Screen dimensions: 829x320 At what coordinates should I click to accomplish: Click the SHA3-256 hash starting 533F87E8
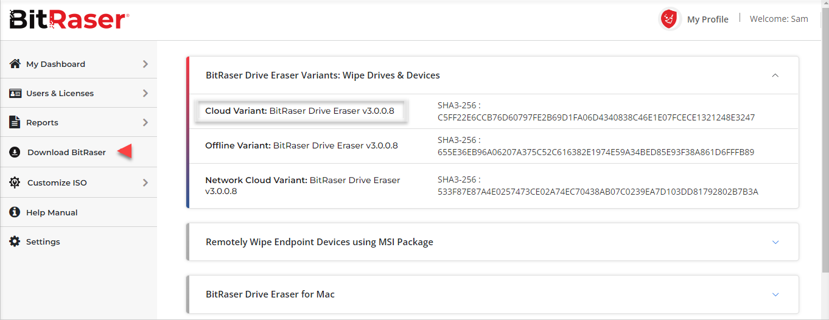point(598,192)
